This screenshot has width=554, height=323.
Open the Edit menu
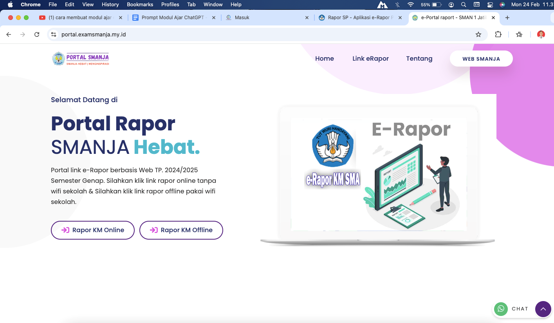pos(70,5)
